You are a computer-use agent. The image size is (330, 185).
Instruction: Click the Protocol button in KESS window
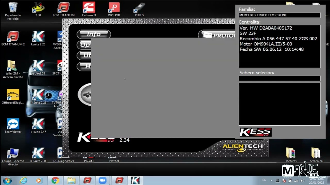pos(217,35)
